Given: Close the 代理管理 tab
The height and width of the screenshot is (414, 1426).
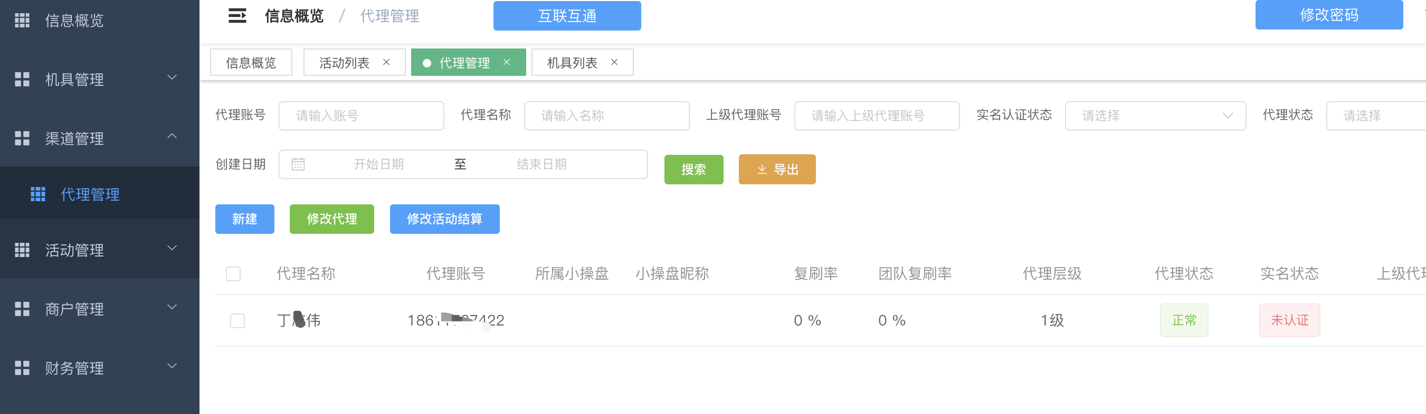Looking at the screenshot, I should (x=506, y=63).
